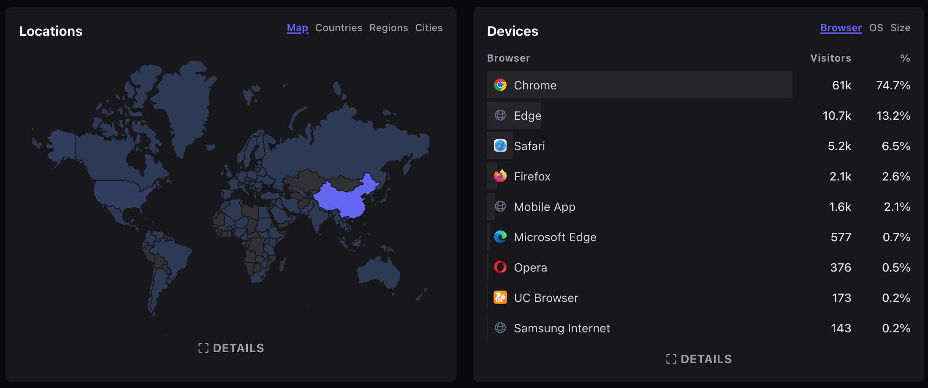The image size is (928, 388).
Task: Switch to the Regions tab
Action: click(x=388, y=28)
